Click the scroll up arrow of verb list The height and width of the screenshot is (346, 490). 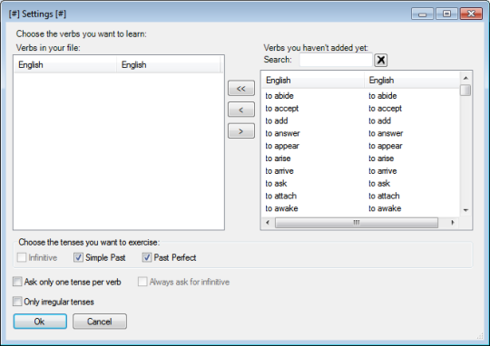tap(465, 78)
